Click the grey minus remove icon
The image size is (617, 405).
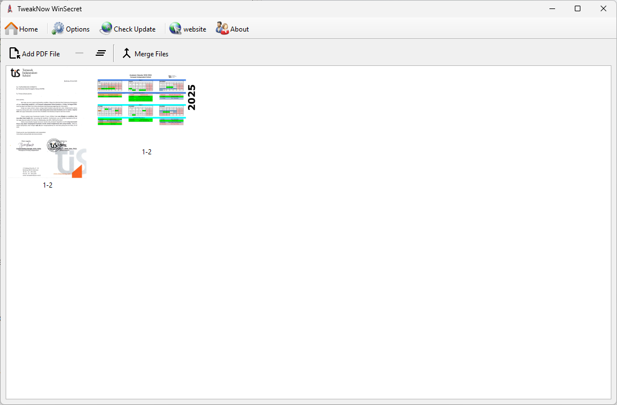click(x=79, y=54)
